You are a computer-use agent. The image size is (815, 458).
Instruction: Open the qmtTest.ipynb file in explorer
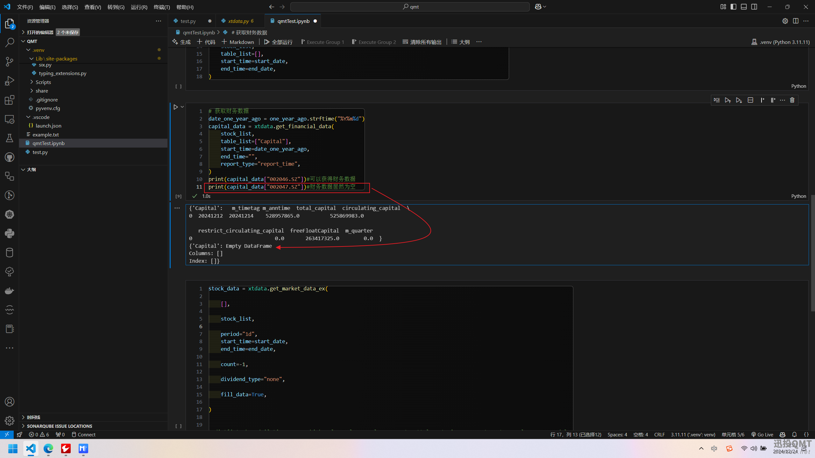click(x=93, y=143)
